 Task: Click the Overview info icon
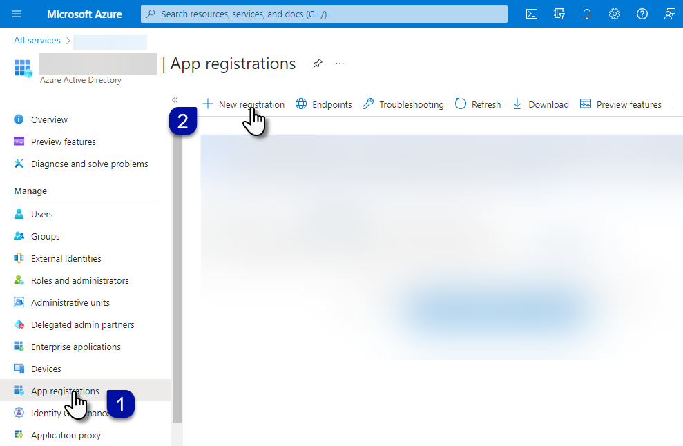19,119
